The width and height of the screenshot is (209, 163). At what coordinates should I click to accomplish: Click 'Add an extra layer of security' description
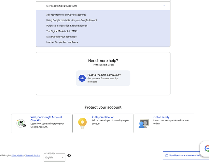pos(111,122)
